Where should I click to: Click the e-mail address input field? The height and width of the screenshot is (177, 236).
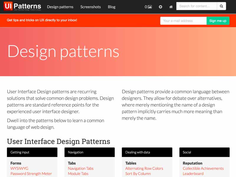pyautogui.click(x=183, y=21)
